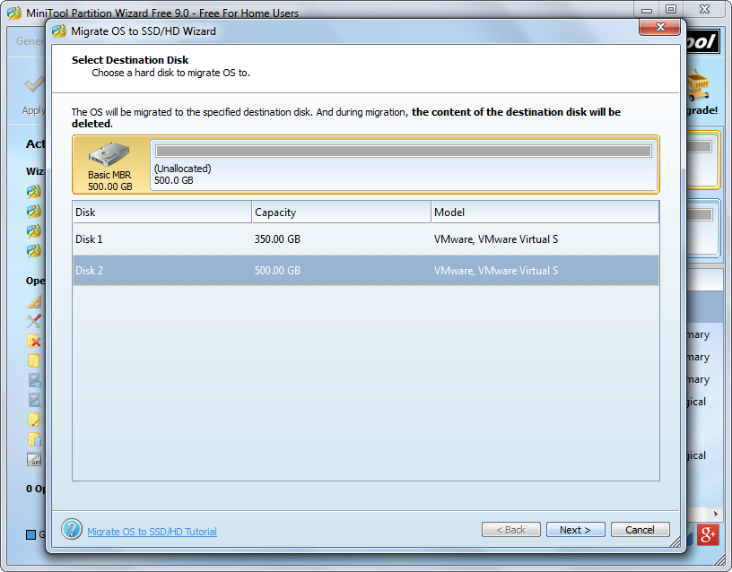732x572 pixels.
Task: Select the Basic MBR hard disk icon
Action: click(x=109, y=154)
